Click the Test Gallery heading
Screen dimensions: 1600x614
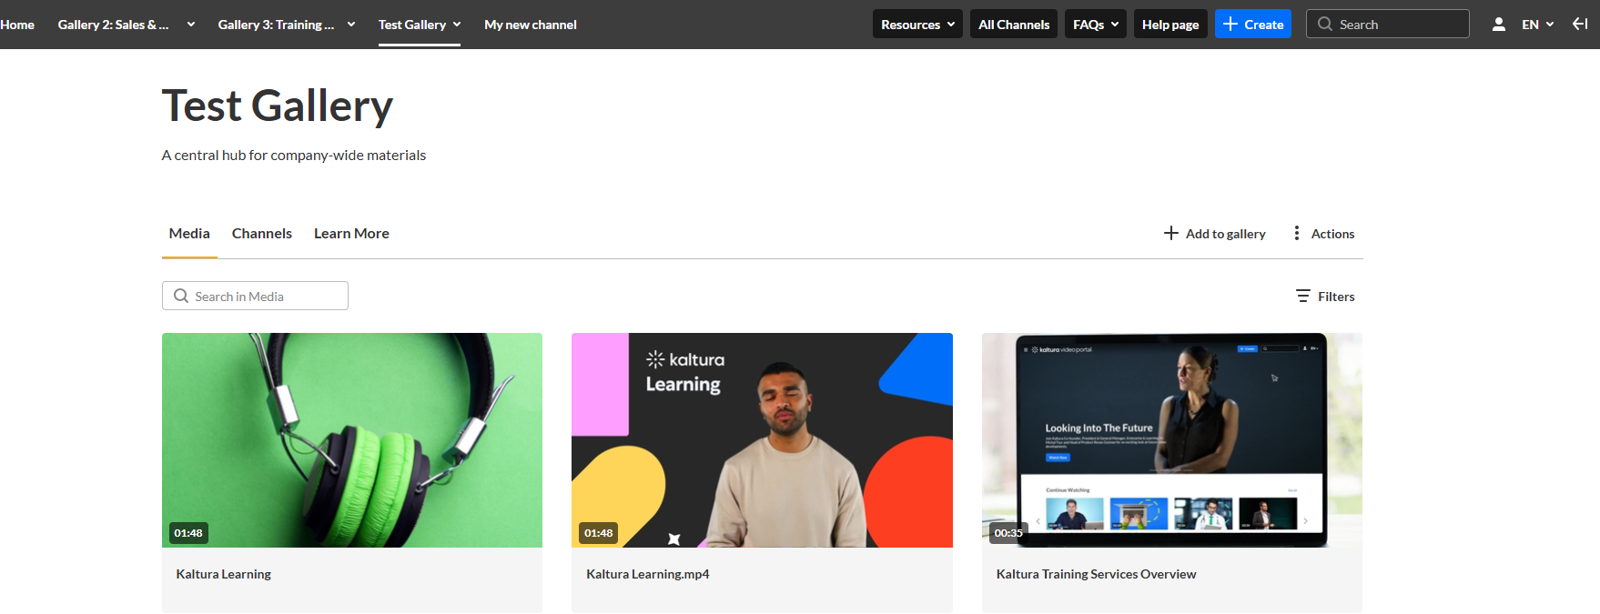click(278, 106)
